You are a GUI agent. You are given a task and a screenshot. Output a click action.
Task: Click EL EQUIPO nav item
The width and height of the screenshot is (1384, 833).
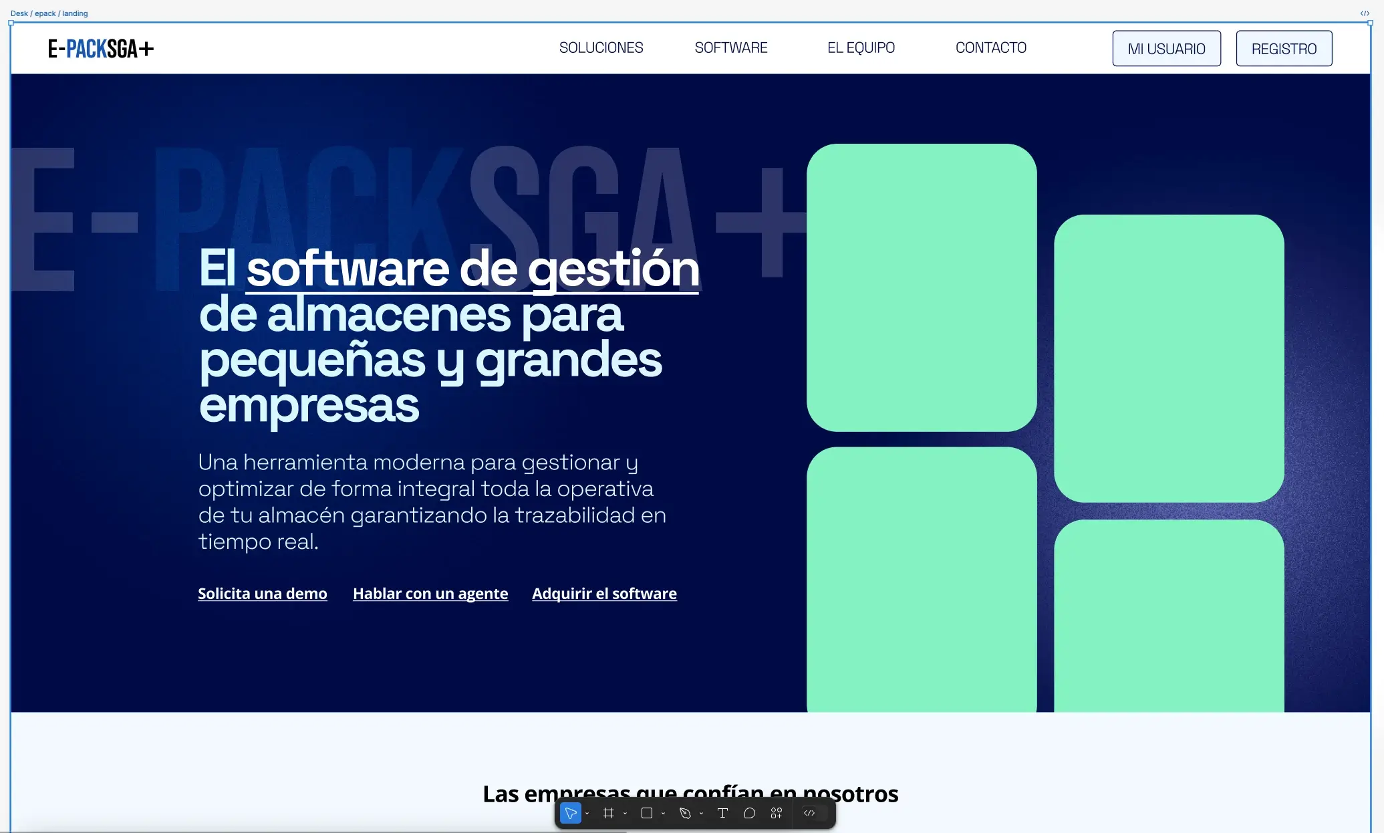click(861, 48)
